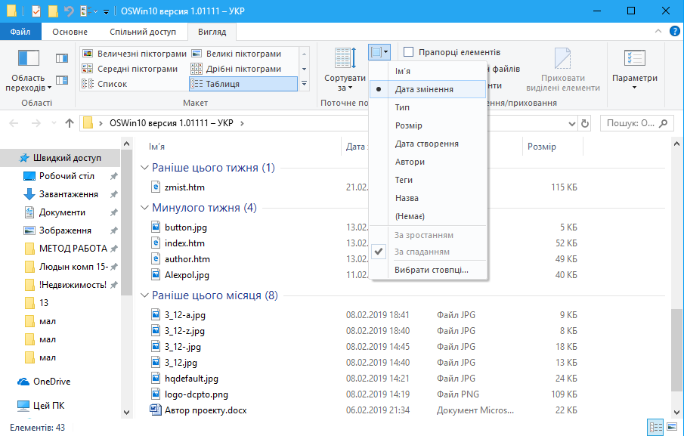Image resolution: width=684 pixels, height=436 pixels.
Task: Open OneDrive in navigation pane
Action: (x=44, y=382)
